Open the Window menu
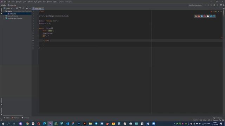The width and height of the screenshot is (225, 126). (x=49, y=2)
